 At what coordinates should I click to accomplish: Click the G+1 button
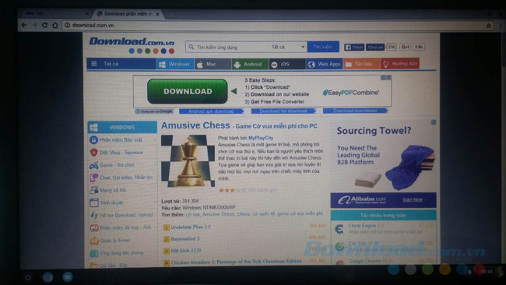pos(405,47)
